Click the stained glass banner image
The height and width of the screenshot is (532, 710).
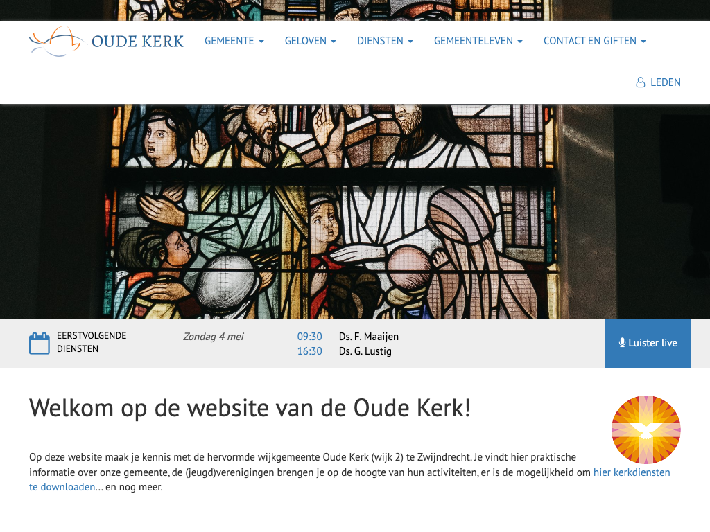pos(355,212)
